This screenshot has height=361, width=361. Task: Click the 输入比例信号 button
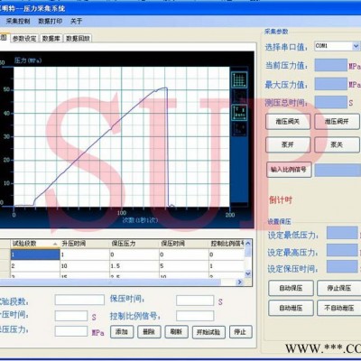coord(289,170)
